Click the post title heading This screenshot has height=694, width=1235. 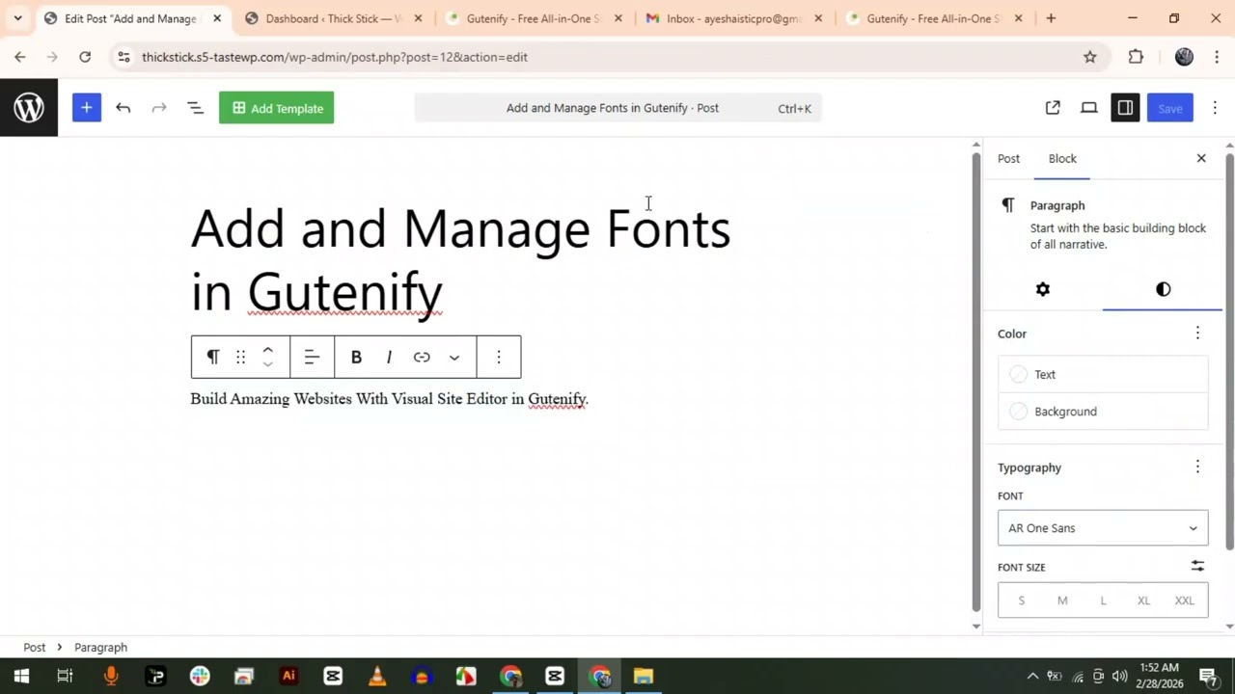[461, 259]
